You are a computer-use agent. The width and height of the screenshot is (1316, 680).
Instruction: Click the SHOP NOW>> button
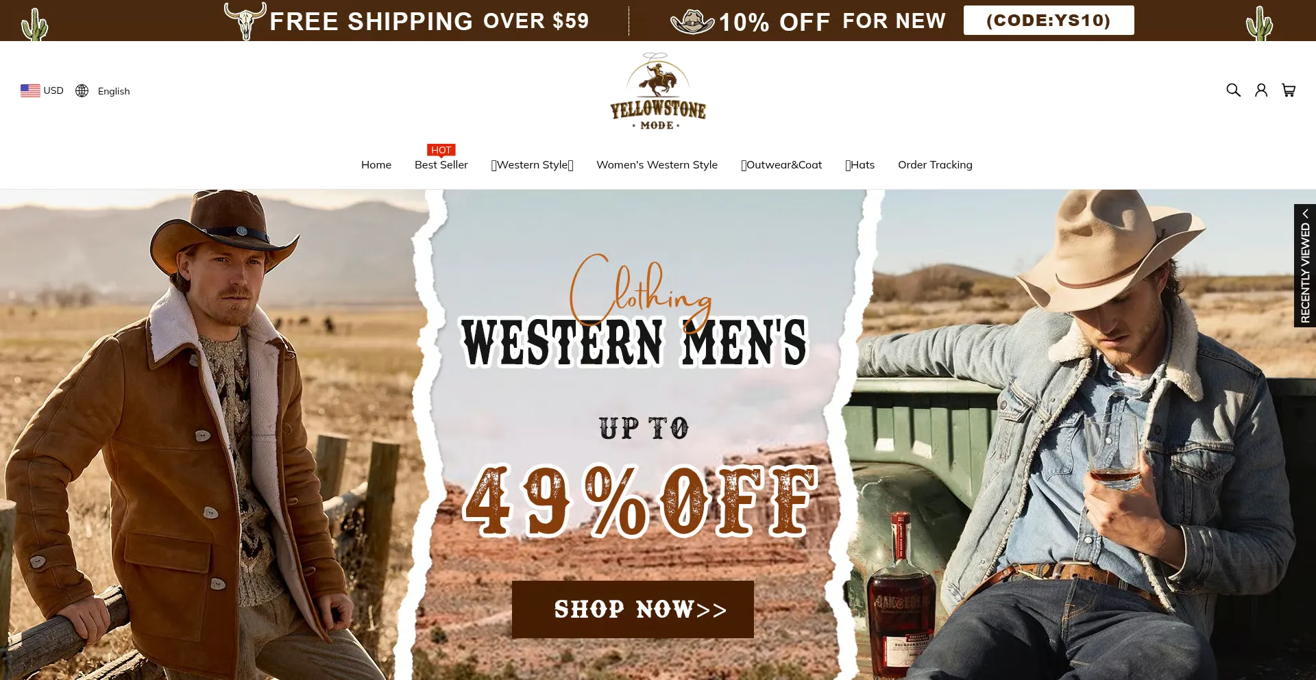633,609
